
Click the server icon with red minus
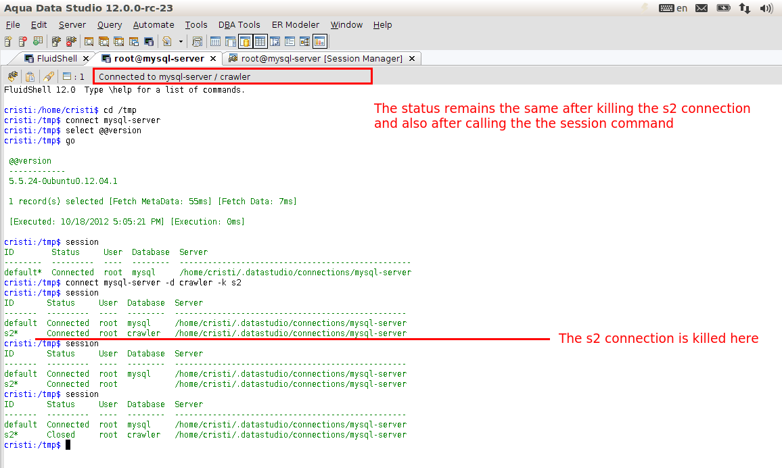[23, 41]
